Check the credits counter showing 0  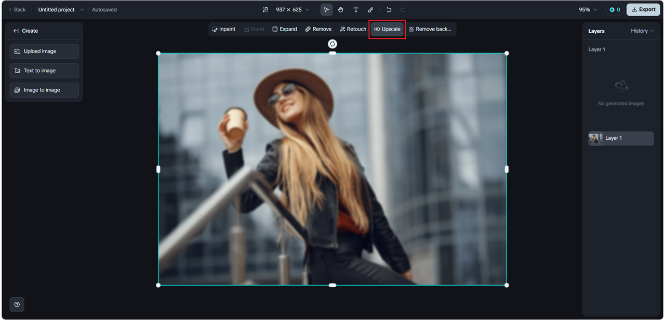point(615,9)
